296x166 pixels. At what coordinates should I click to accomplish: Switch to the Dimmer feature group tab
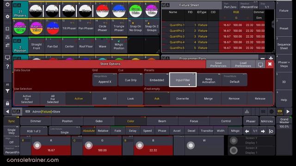coord(36,121)
